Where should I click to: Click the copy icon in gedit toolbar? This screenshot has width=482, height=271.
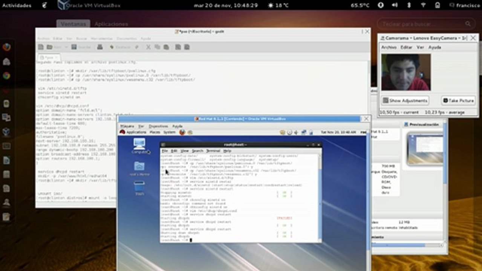click(x=157, y=47)
